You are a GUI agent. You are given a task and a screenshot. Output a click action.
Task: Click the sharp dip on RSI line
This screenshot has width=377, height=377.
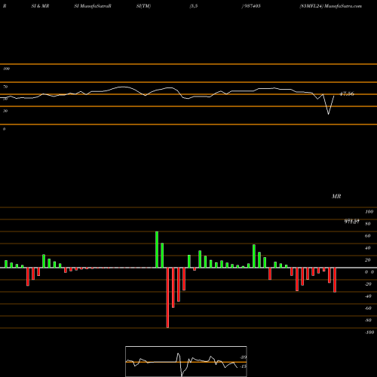[328, 114]
